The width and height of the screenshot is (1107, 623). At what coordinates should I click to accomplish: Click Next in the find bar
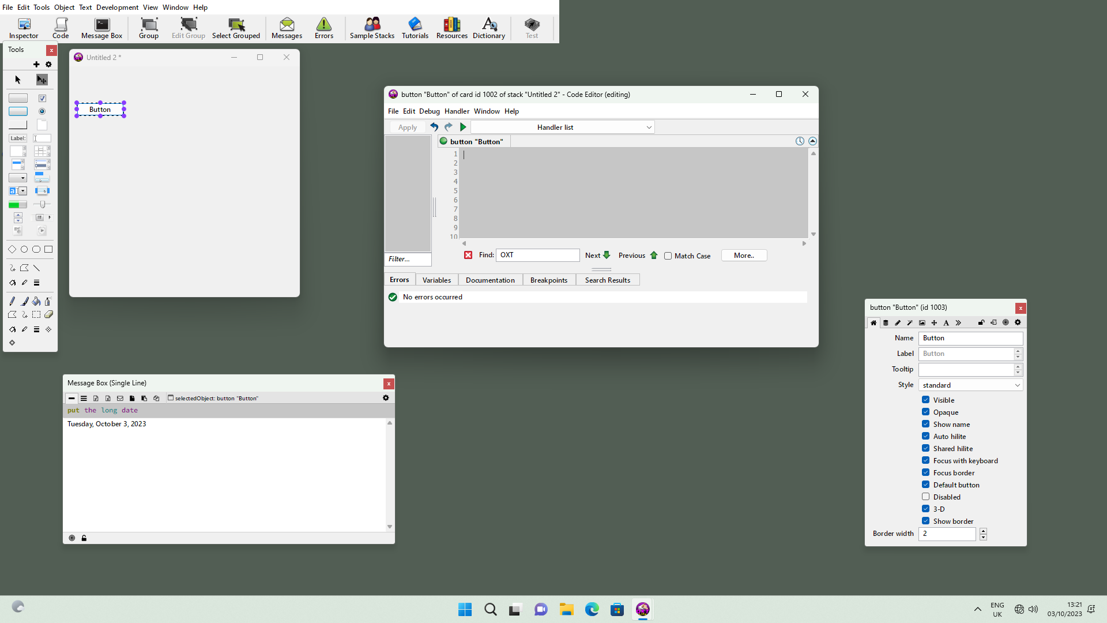[x=597, y=255]
